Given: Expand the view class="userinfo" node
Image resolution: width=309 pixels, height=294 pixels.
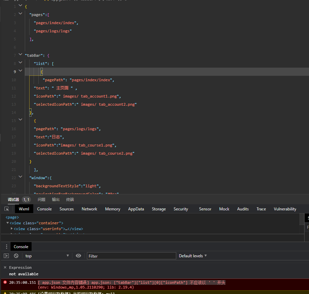Looking at the screenshot, I should click(x=12, y=229).
